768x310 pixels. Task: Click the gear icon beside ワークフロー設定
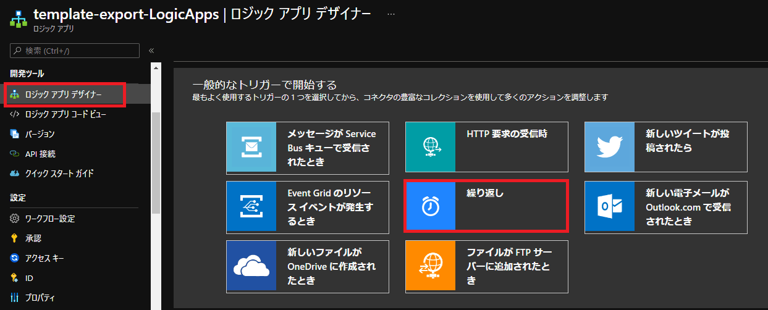pos(15,219)
